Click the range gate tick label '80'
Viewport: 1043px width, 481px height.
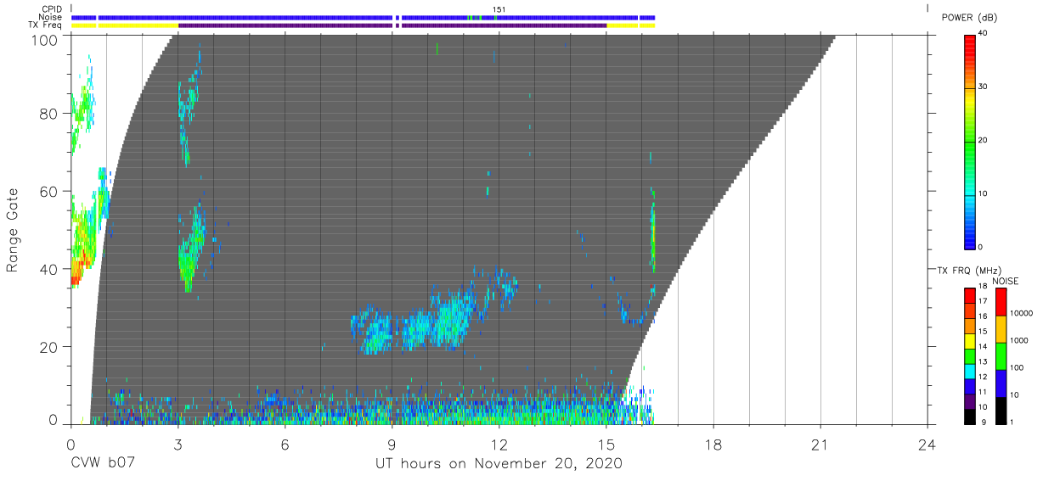pos(49,114)
